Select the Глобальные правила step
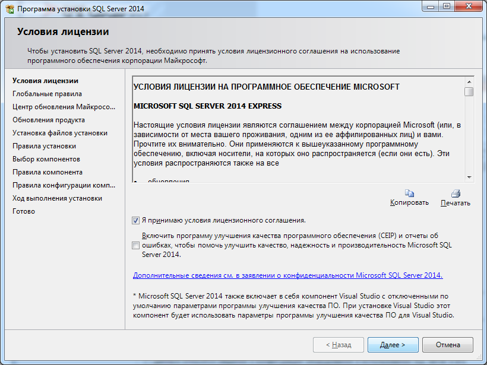The height and width of the screenshot is (365, 487). [x=47, y=94]
